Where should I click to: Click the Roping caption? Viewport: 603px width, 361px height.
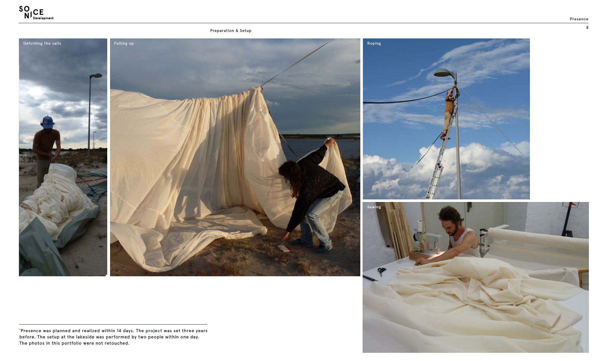click(x=374, y=43)
